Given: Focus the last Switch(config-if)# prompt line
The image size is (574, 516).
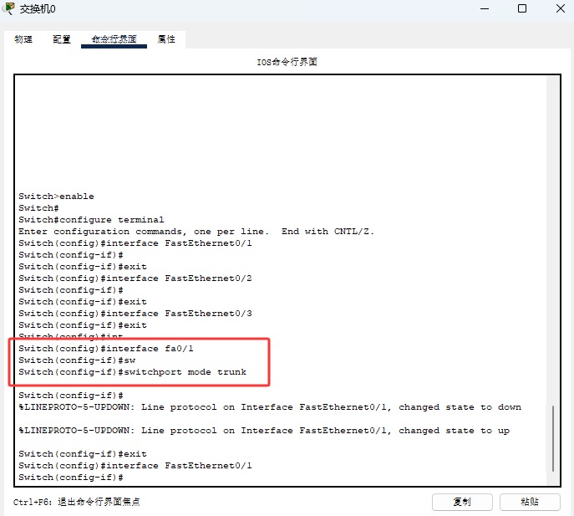Looking at the screenshot, I should [72, 478].
